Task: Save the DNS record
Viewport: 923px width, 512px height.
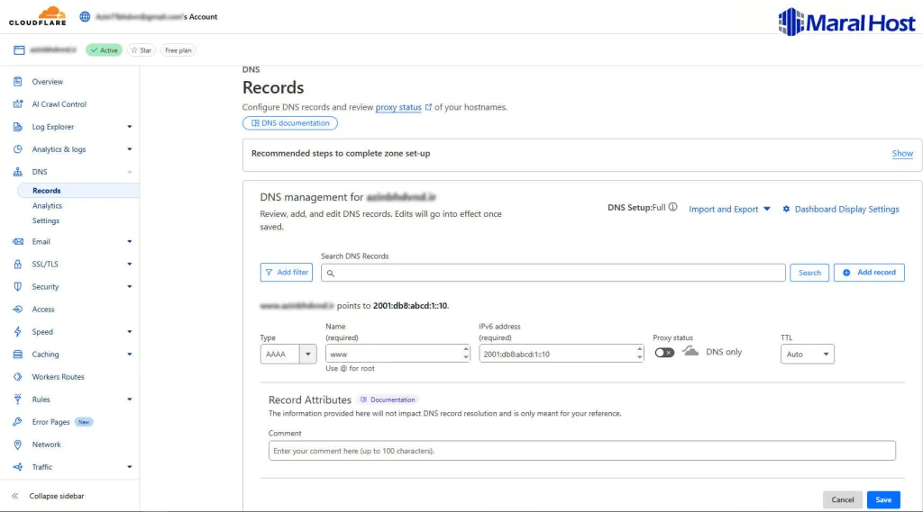Action: tap(883, 499)
